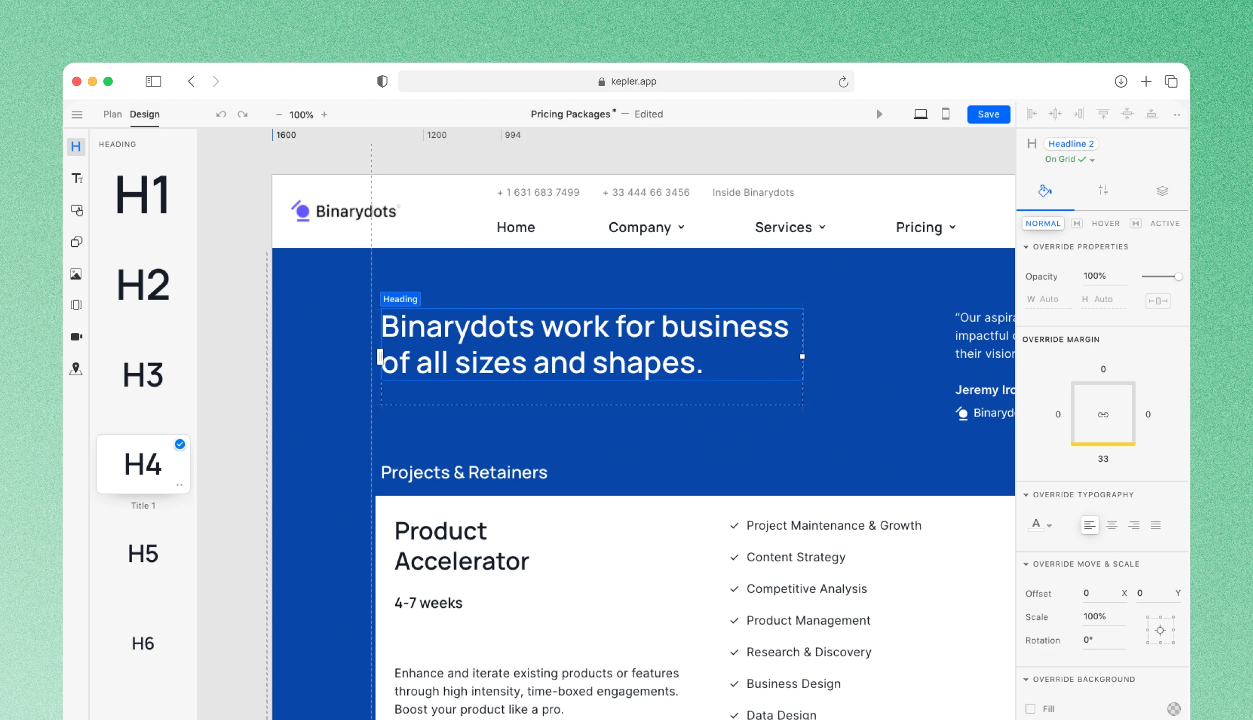
Task: Open the style paint bucket tab
Action: coord(1045,191)
